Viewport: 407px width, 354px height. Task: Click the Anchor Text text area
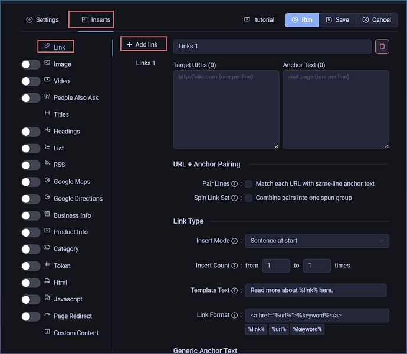click(336, 109)
